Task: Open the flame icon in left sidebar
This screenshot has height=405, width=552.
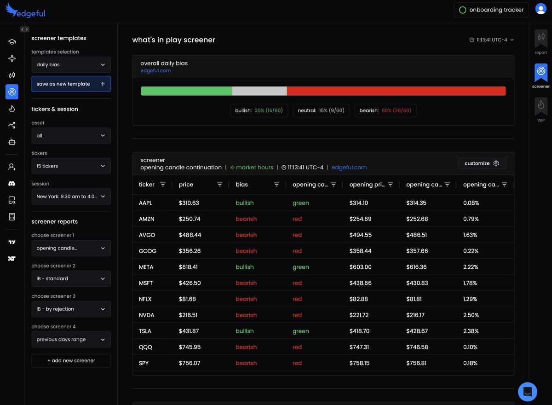Action: click(12, 109)
